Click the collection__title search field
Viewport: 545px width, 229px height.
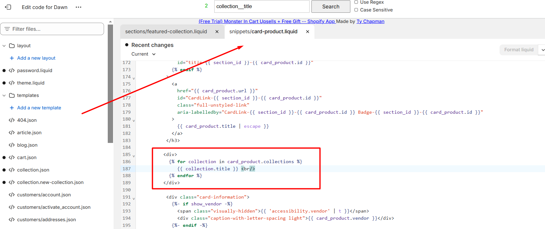262,7
